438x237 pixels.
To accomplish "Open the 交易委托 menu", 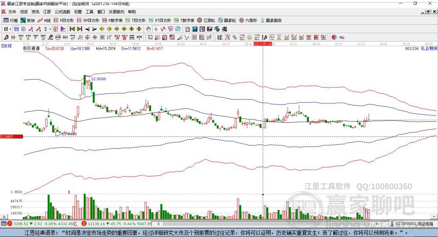I will pos(116,12).
